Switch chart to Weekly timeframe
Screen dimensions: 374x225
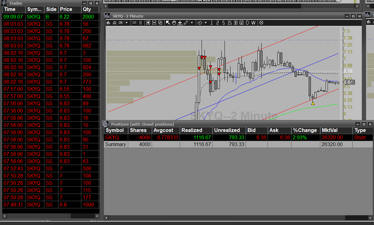coord(253,23)
